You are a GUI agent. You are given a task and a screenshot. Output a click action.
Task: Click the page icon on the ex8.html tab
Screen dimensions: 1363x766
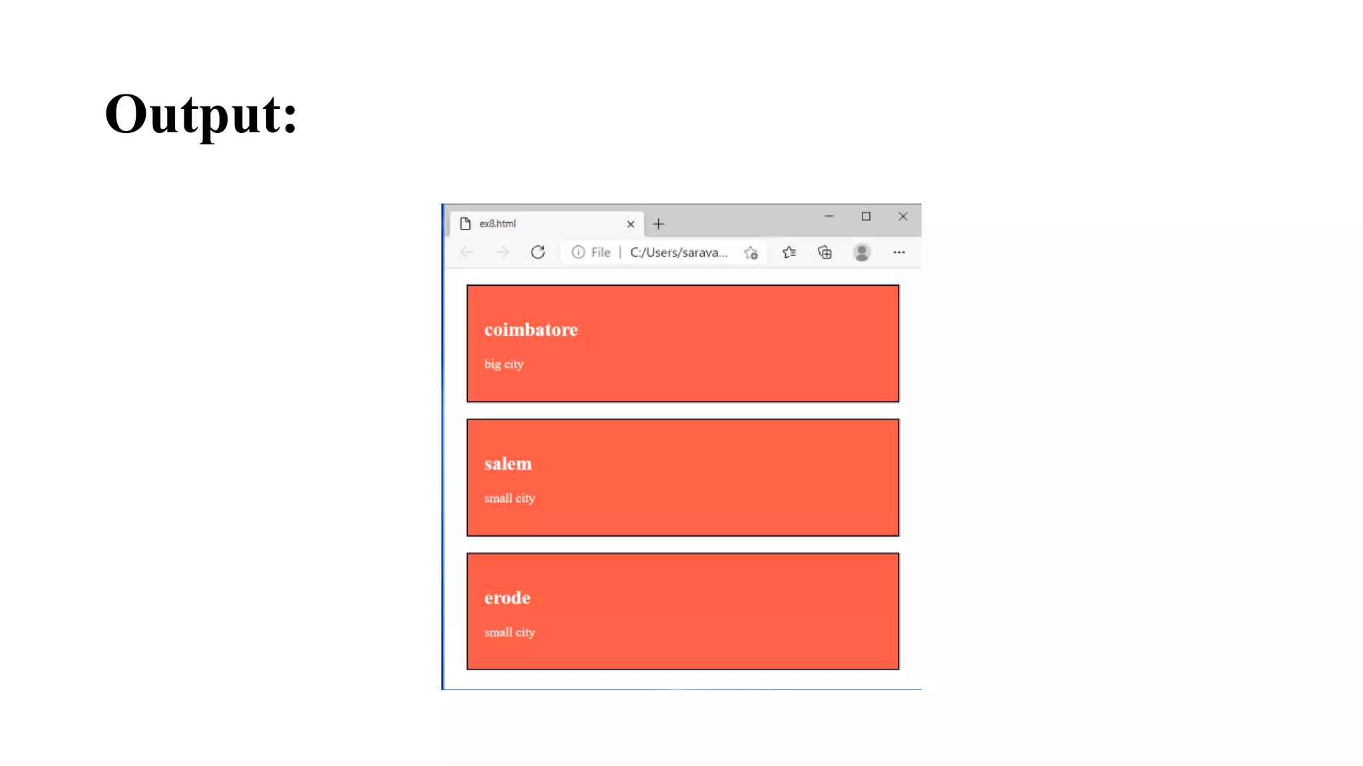[466, 223]
